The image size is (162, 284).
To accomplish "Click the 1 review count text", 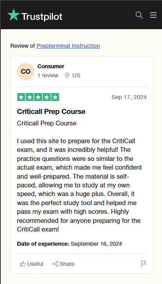I will tap(48, 75).
